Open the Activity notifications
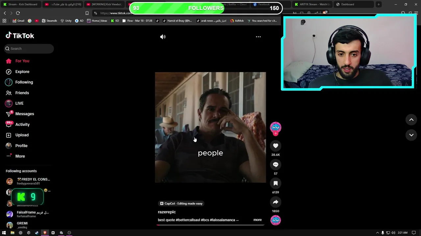 (x=22, y=125)
